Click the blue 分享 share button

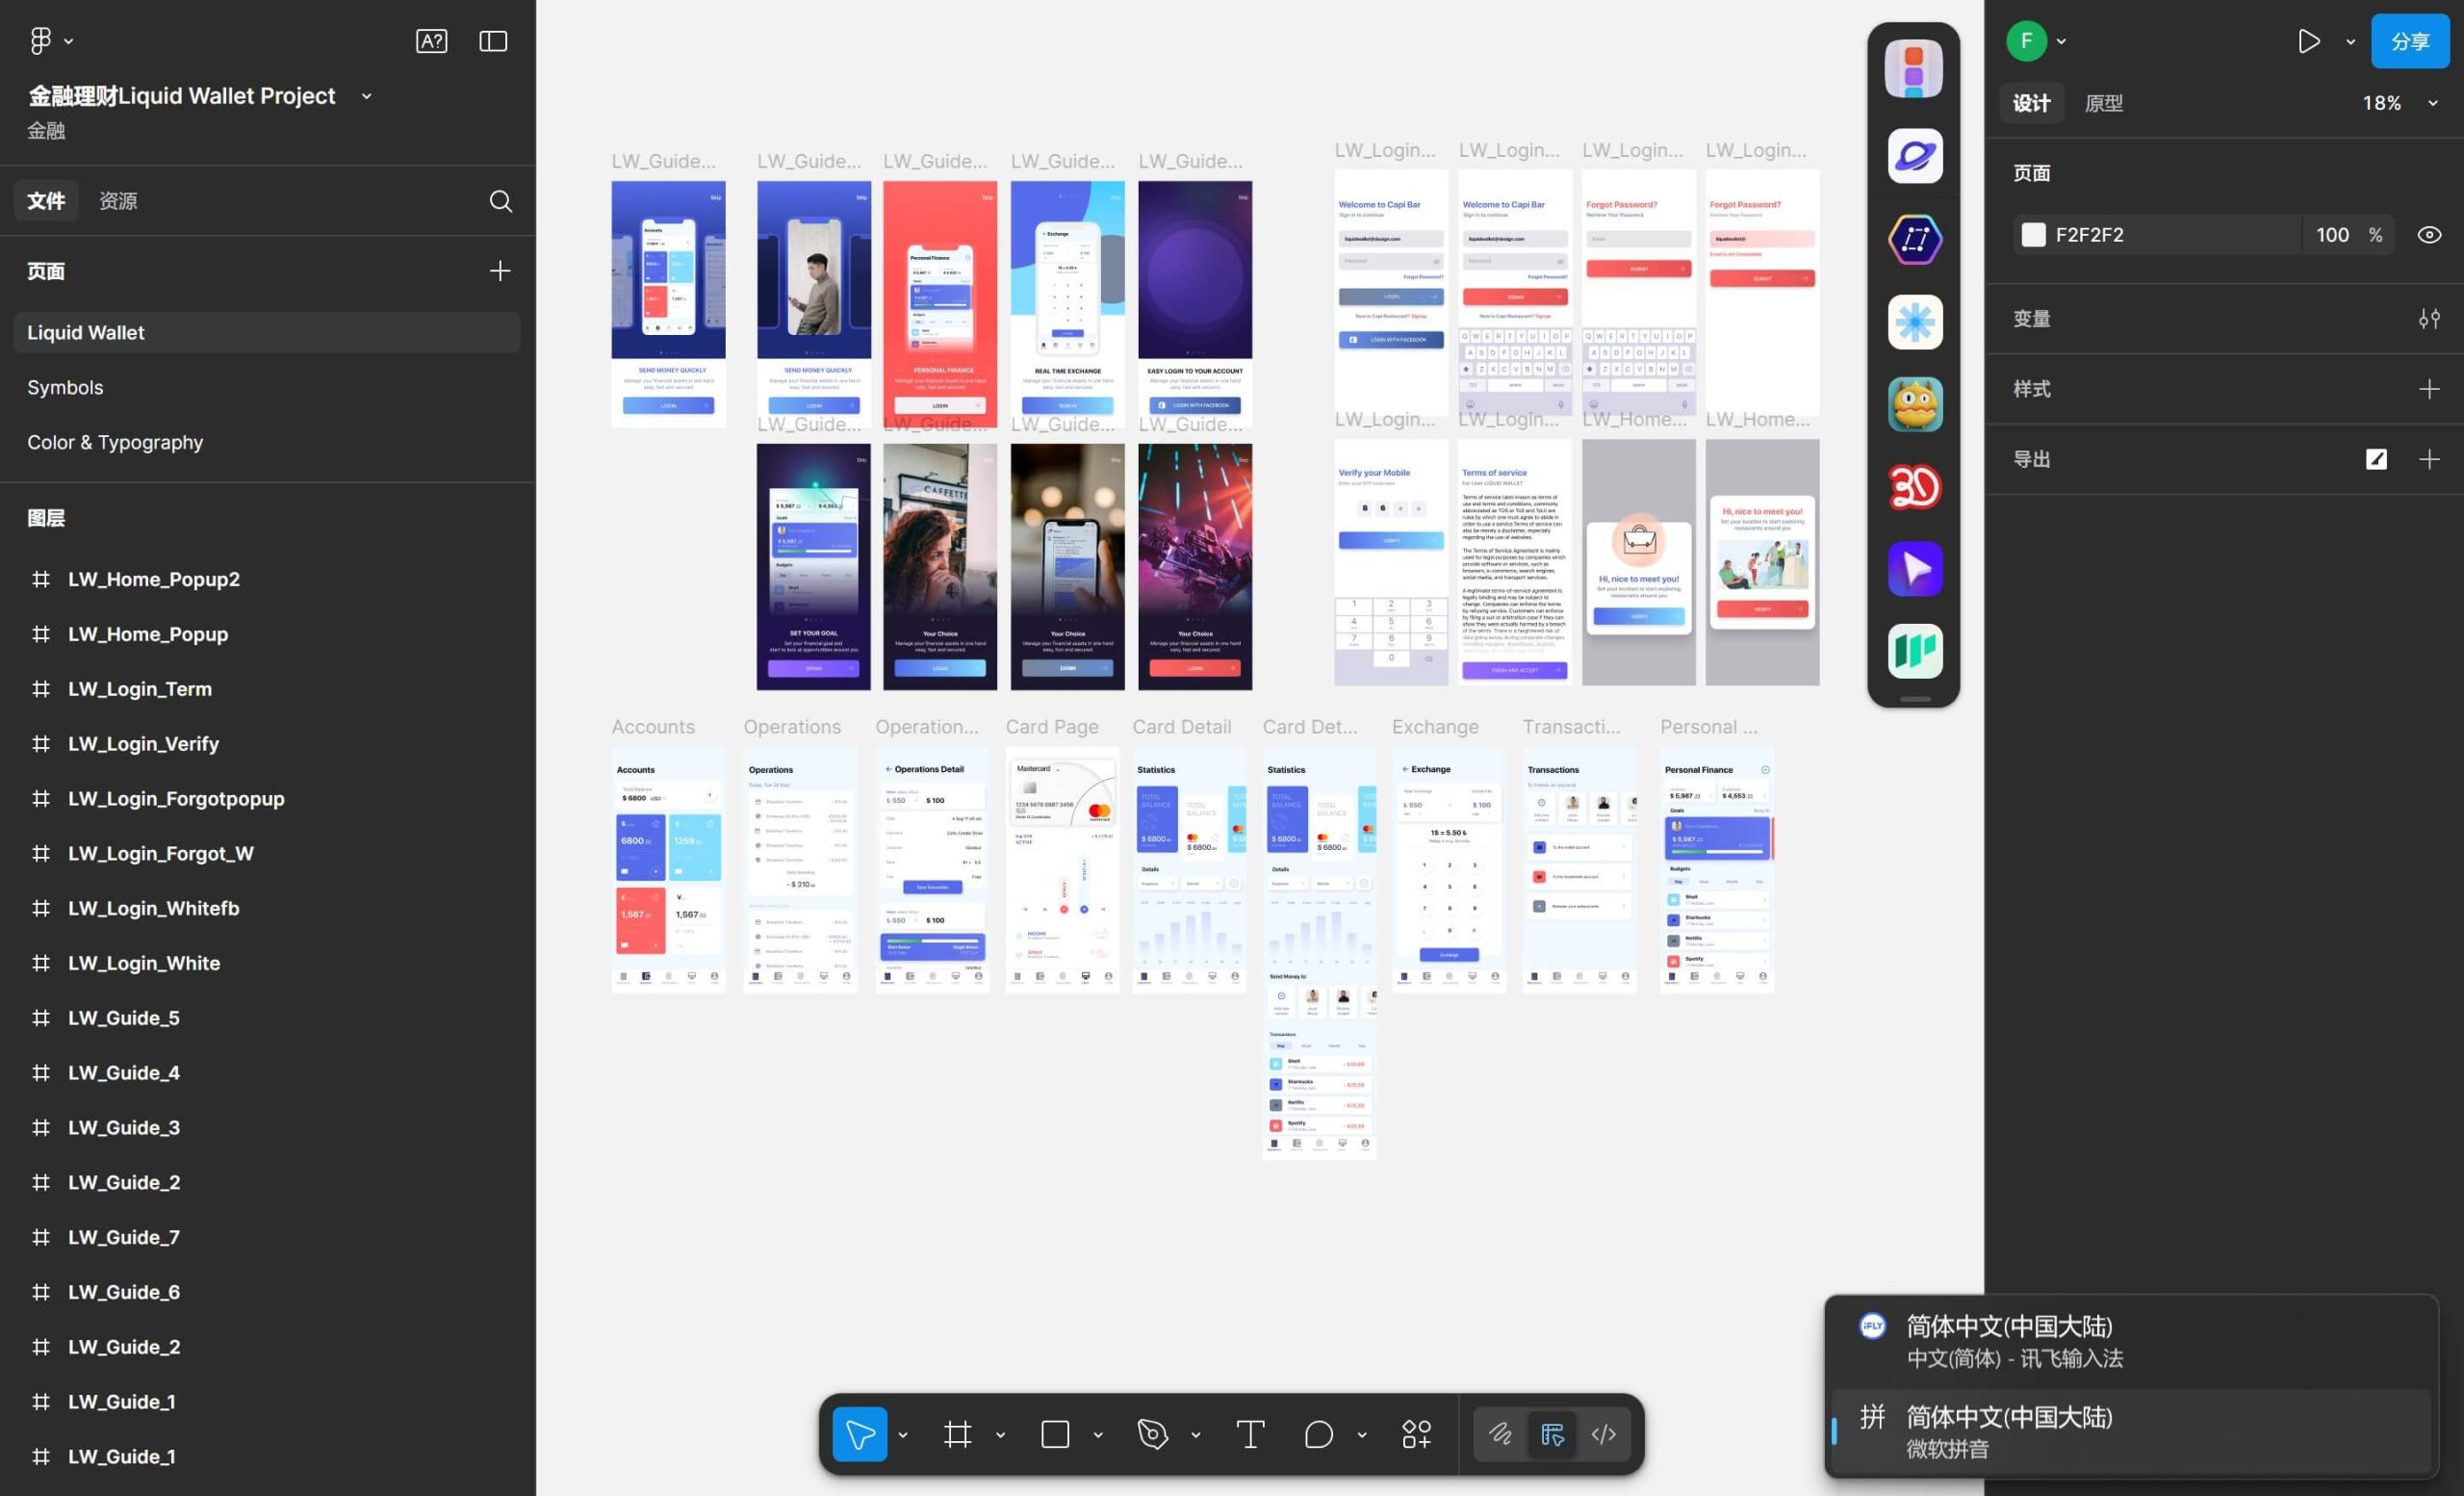[2409, 41]
